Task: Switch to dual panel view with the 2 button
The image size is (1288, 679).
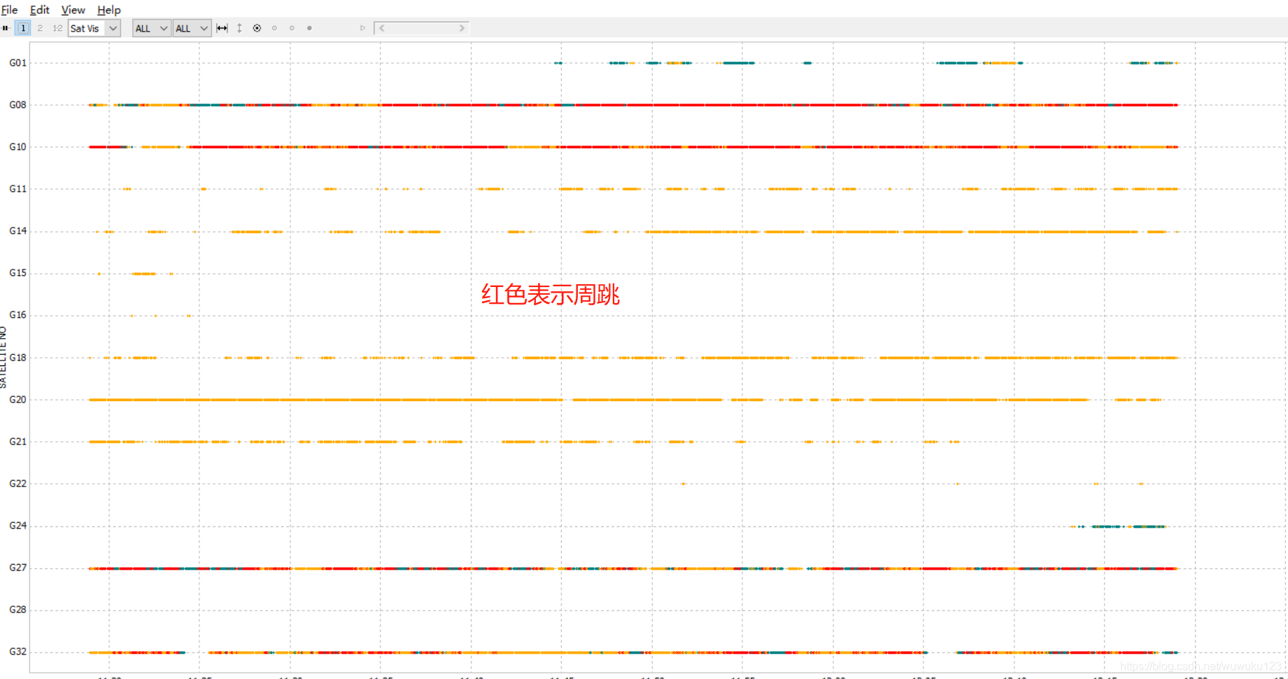Action: [x=40, y=28]
